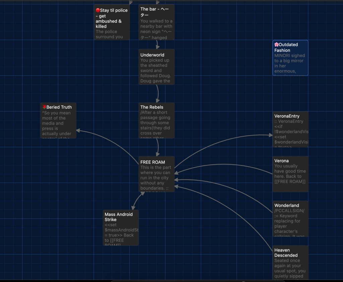Viewport: 343px width, 282px height.
Task: Select the passage titled Verona
Action: 290,173
